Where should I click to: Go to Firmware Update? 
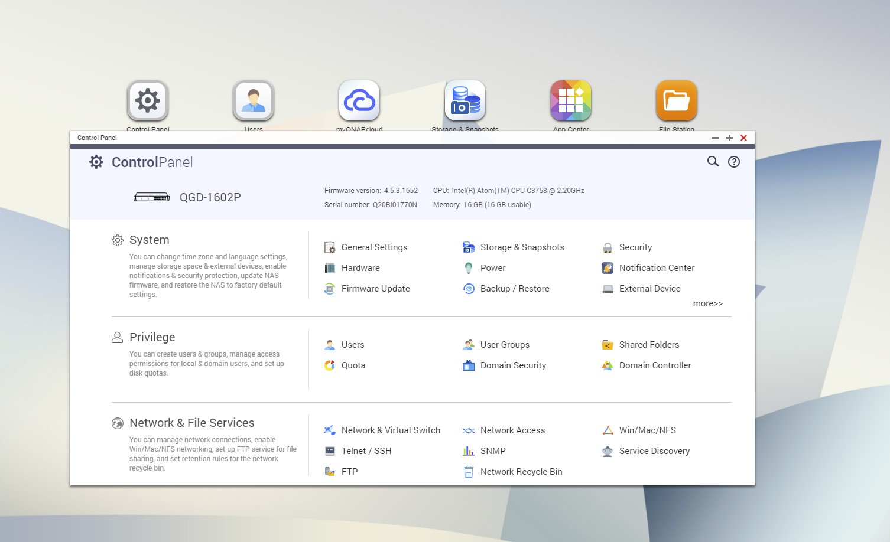(375, 289)
